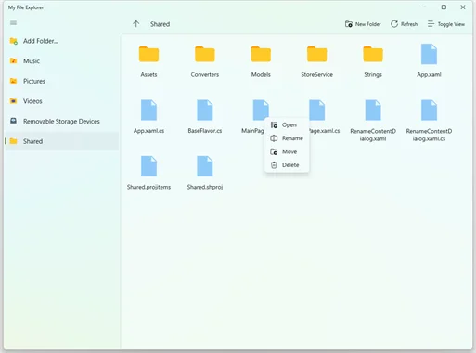Select the StoreService folder icon
The width and height of the screenshot is (476, 353).
click(x=316, y=54)
